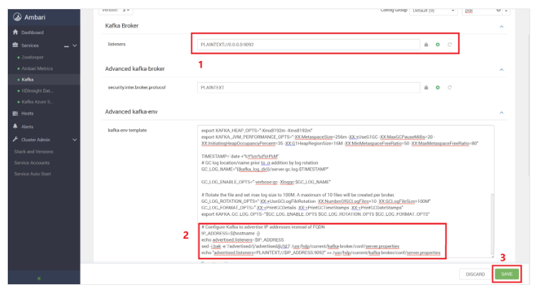Select Ambari Metrics service

(x=37, y=68)
